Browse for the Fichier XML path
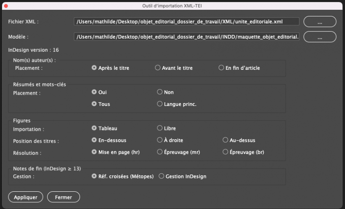The width and height of the screenshot is (345, 209). tap(320, 21)
